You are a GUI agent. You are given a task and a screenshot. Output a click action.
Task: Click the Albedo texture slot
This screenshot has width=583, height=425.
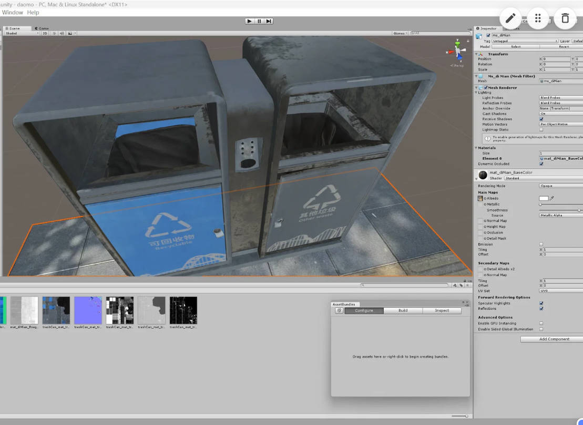click(x=480, y=198)
